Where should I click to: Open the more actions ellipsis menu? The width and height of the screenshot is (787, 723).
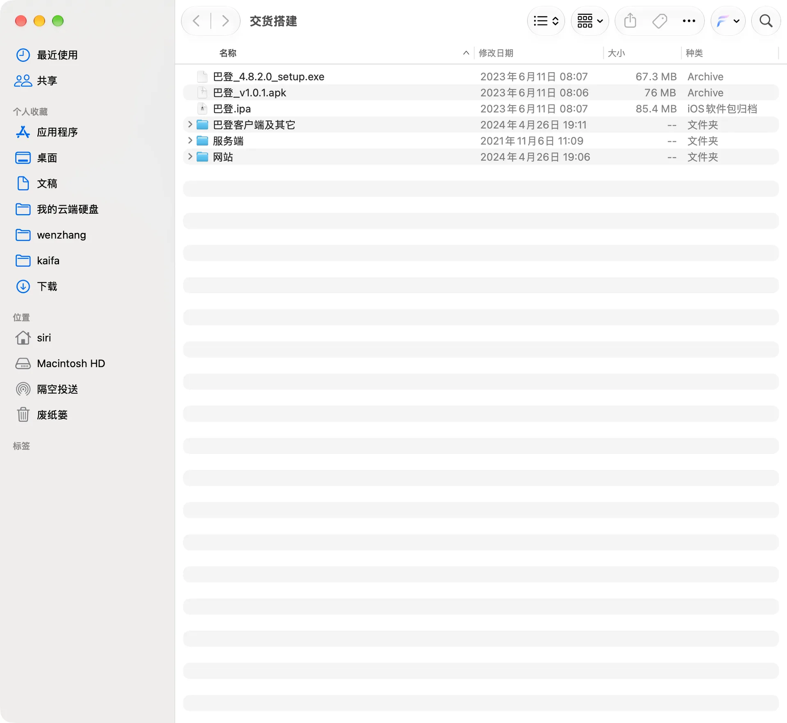coord(689,21)
